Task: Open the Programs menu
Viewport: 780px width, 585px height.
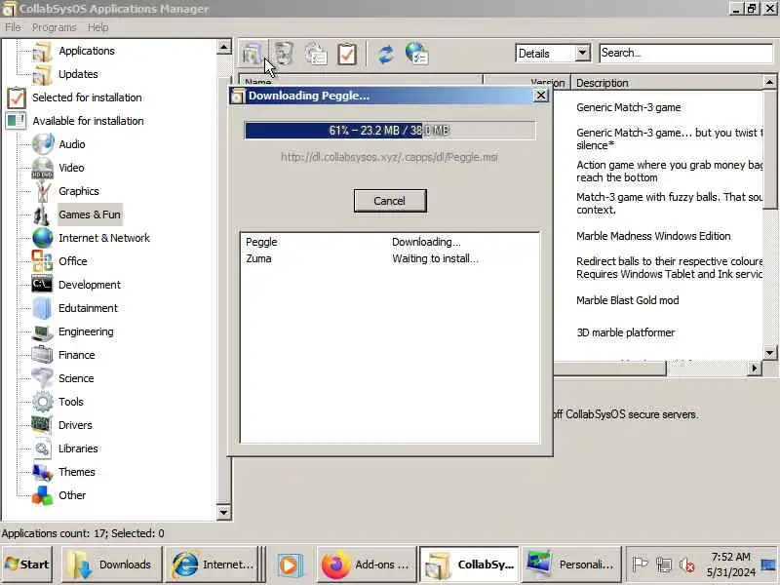Action: click(55, 27)
